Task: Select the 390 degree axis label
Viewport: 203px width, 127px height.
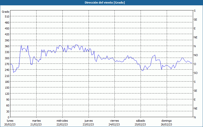Action: point(7,40)
